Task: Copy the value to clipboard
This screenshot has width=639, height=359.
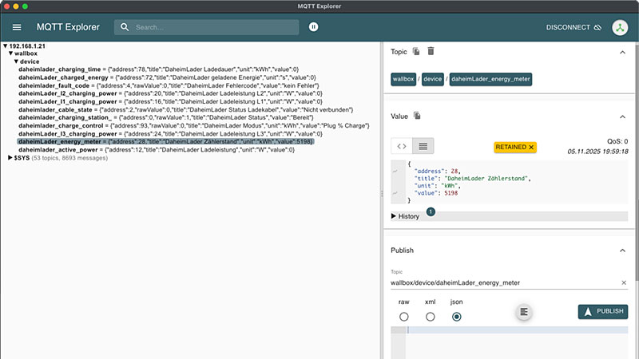Action: [x=417, y=116]
